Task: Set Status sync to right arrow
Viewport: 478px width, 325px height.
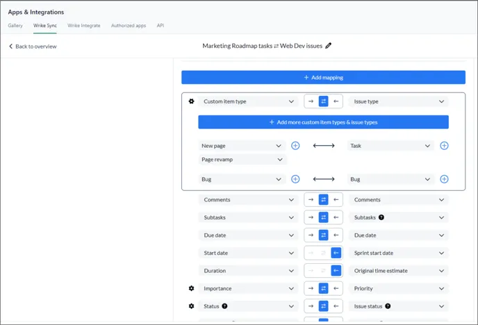Action: (x=311, y=306)
